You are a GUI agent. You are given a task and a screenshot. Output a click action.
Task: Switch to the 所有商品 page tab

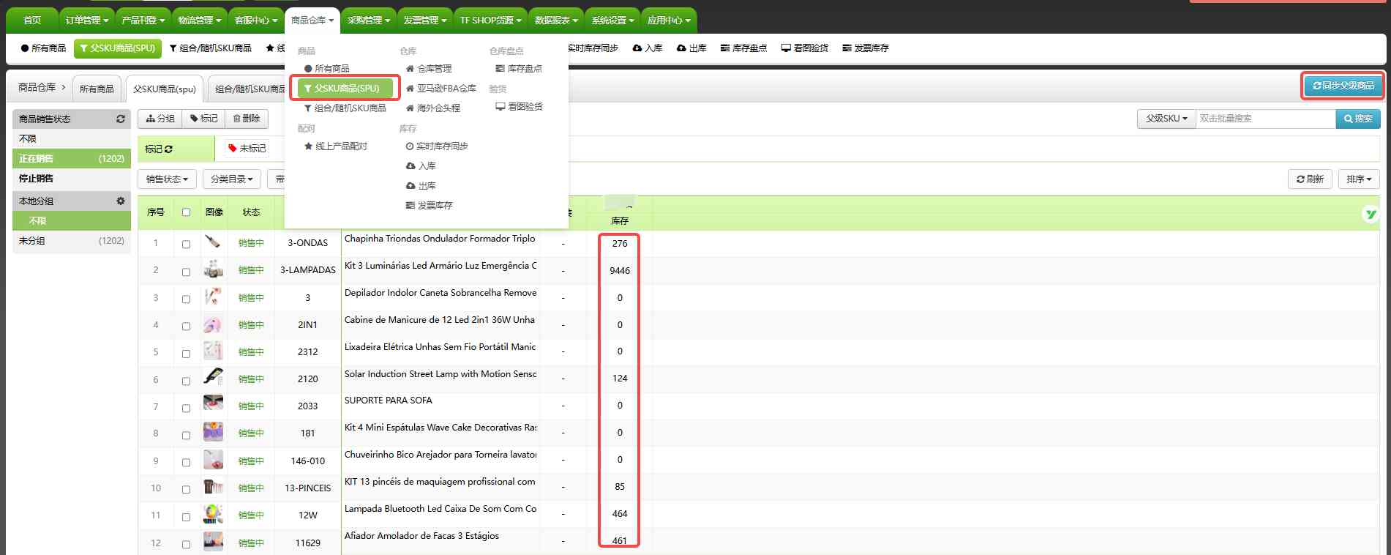point(97,89)
